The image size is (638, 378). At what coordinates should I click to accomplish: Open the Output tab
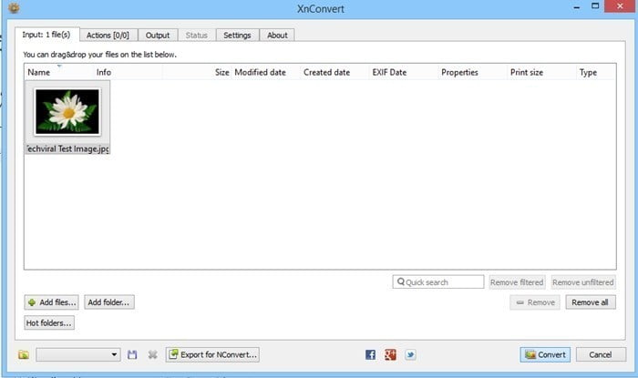158,36
